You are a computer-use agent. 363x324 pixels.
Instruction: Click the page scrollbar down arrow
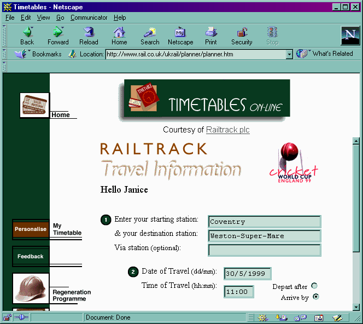click(356, 307)
